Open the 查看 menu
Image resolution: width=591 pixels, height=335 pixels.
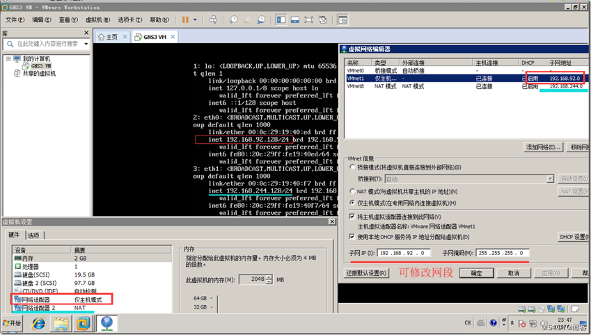tap(68, 19)
